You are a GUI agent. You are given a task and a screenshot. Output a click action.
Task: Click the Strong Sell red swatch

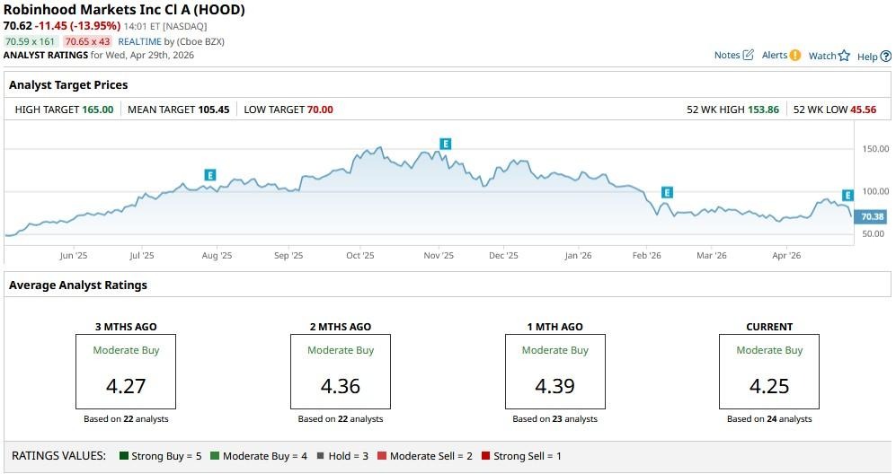(486, 456)
